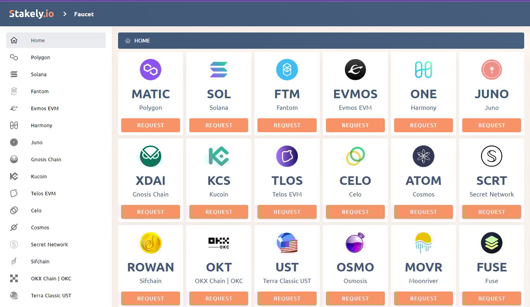Open Harmony from the sidebar menu

pos(56,126)
